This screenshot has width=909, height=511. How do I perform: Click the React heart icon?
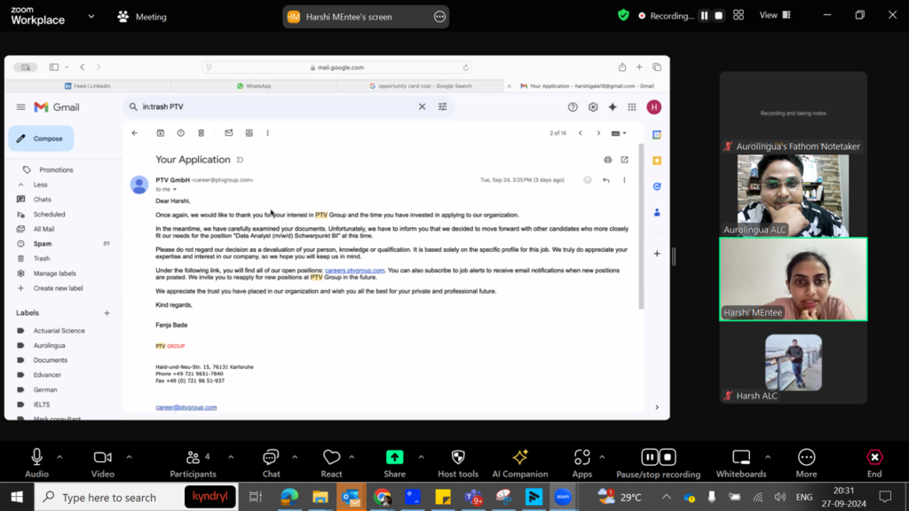tap(331, 458)
